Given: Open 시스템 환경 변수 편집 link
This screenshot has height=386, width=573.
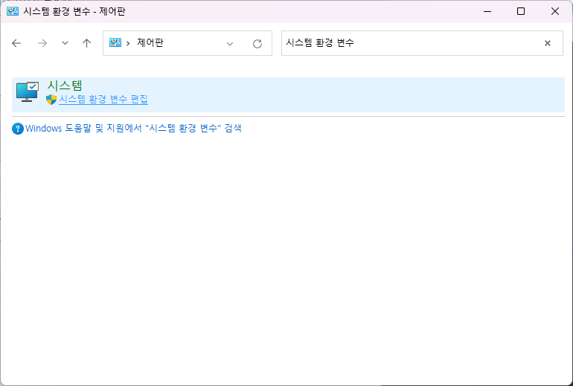Looking at the screenshot, I should [103, 100].
